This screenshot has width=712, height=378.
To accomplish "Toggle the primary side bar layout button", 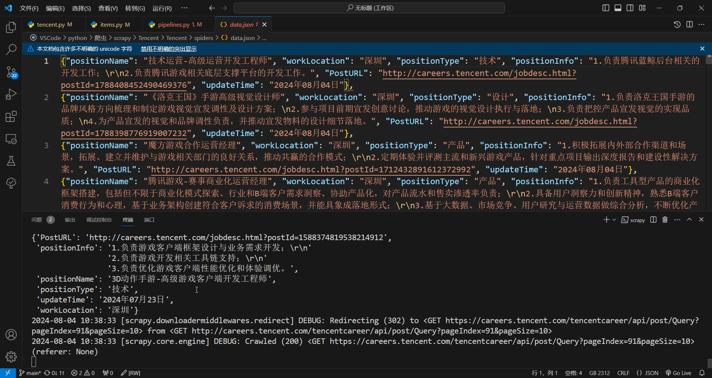I will tap(606, 8).
